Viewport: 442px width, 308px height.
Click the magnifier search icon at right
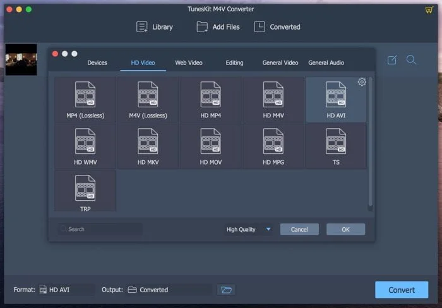(x=411, y=60)
